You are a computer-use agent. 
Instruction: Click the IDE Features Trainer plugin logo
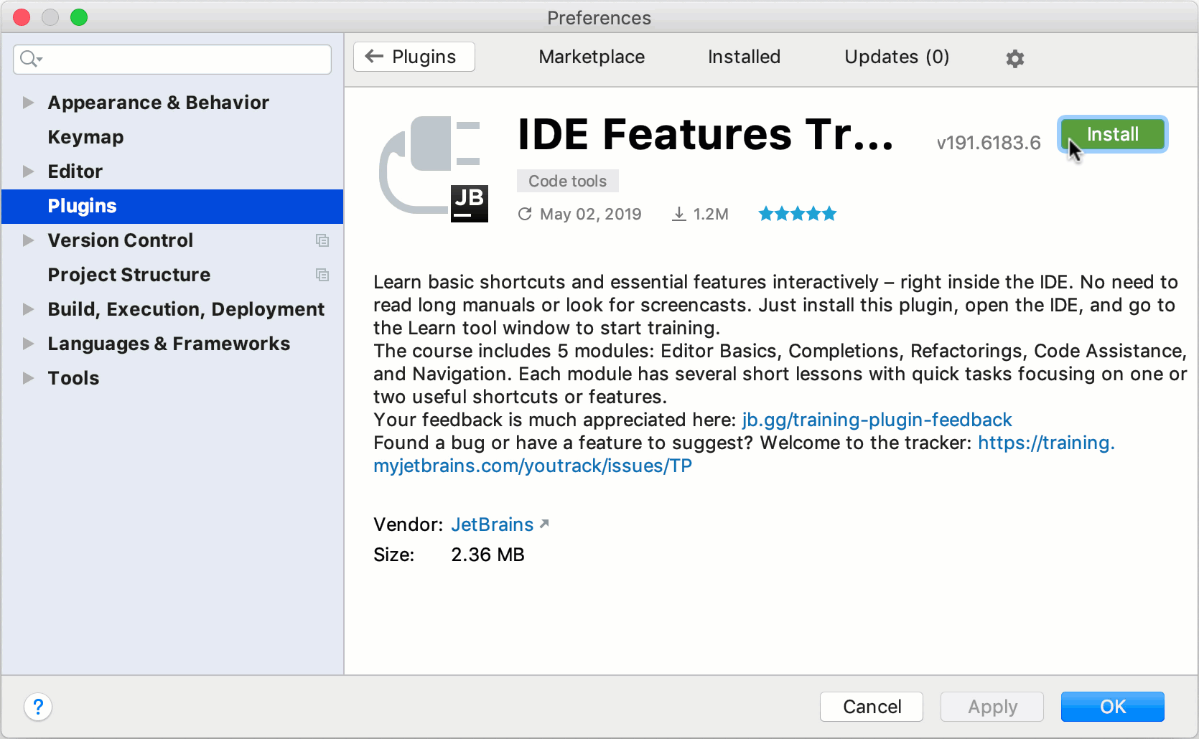[x=434, y=169]
